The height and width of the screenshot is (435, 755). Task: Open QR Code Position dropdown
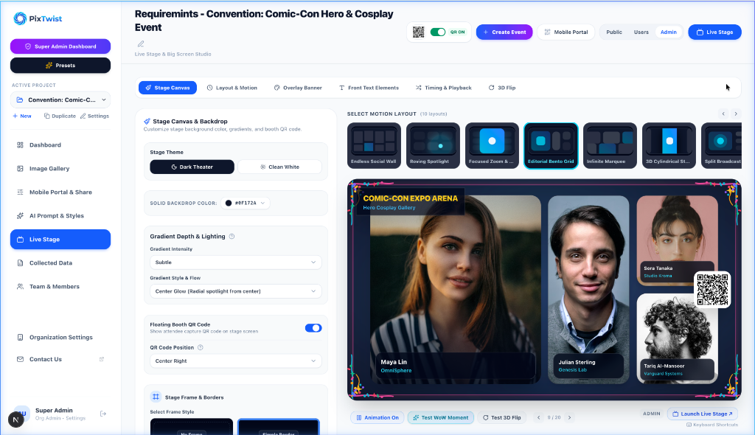pos(236,361)
